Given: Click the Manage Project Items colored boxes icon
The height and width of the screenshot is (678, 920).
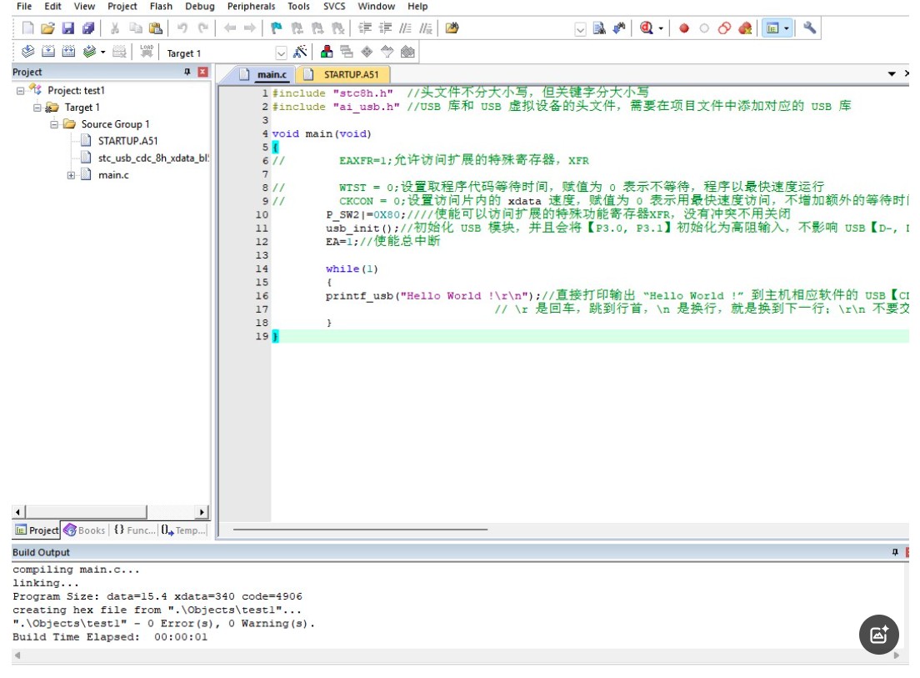Looking at the screenshot, I should pyautogui.click(x=327, y=52).
